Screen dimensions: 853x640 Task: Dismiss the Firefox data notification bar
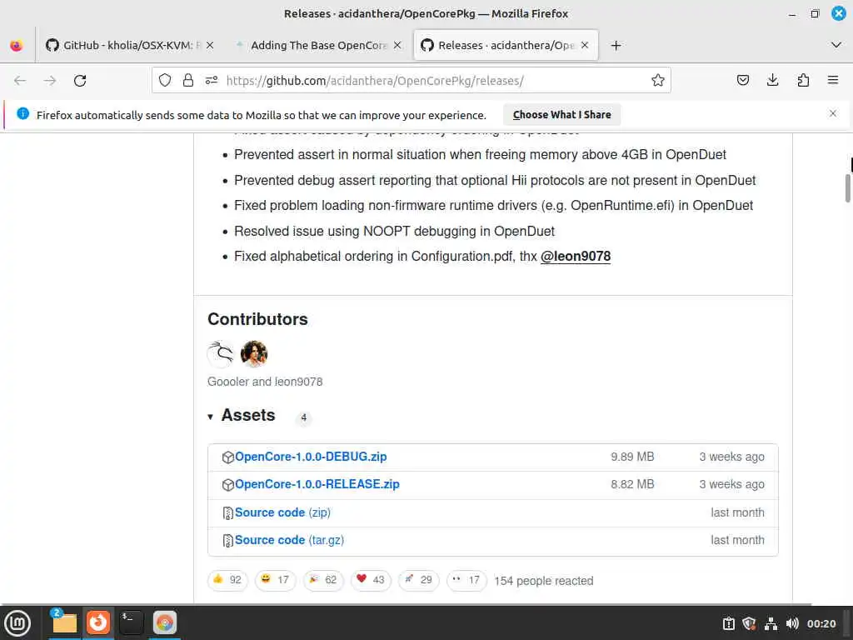833,113
